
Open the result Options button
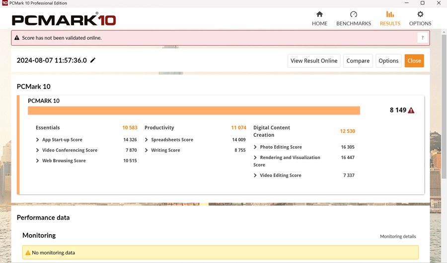[x=388, y=61]
